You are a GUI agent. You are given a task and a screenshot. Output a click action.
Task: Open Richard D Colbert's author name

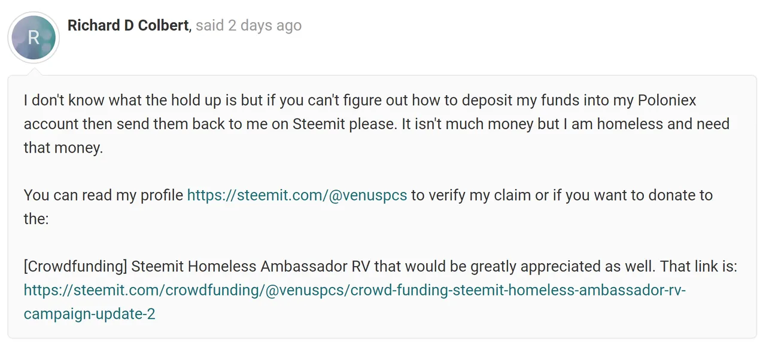128,25
